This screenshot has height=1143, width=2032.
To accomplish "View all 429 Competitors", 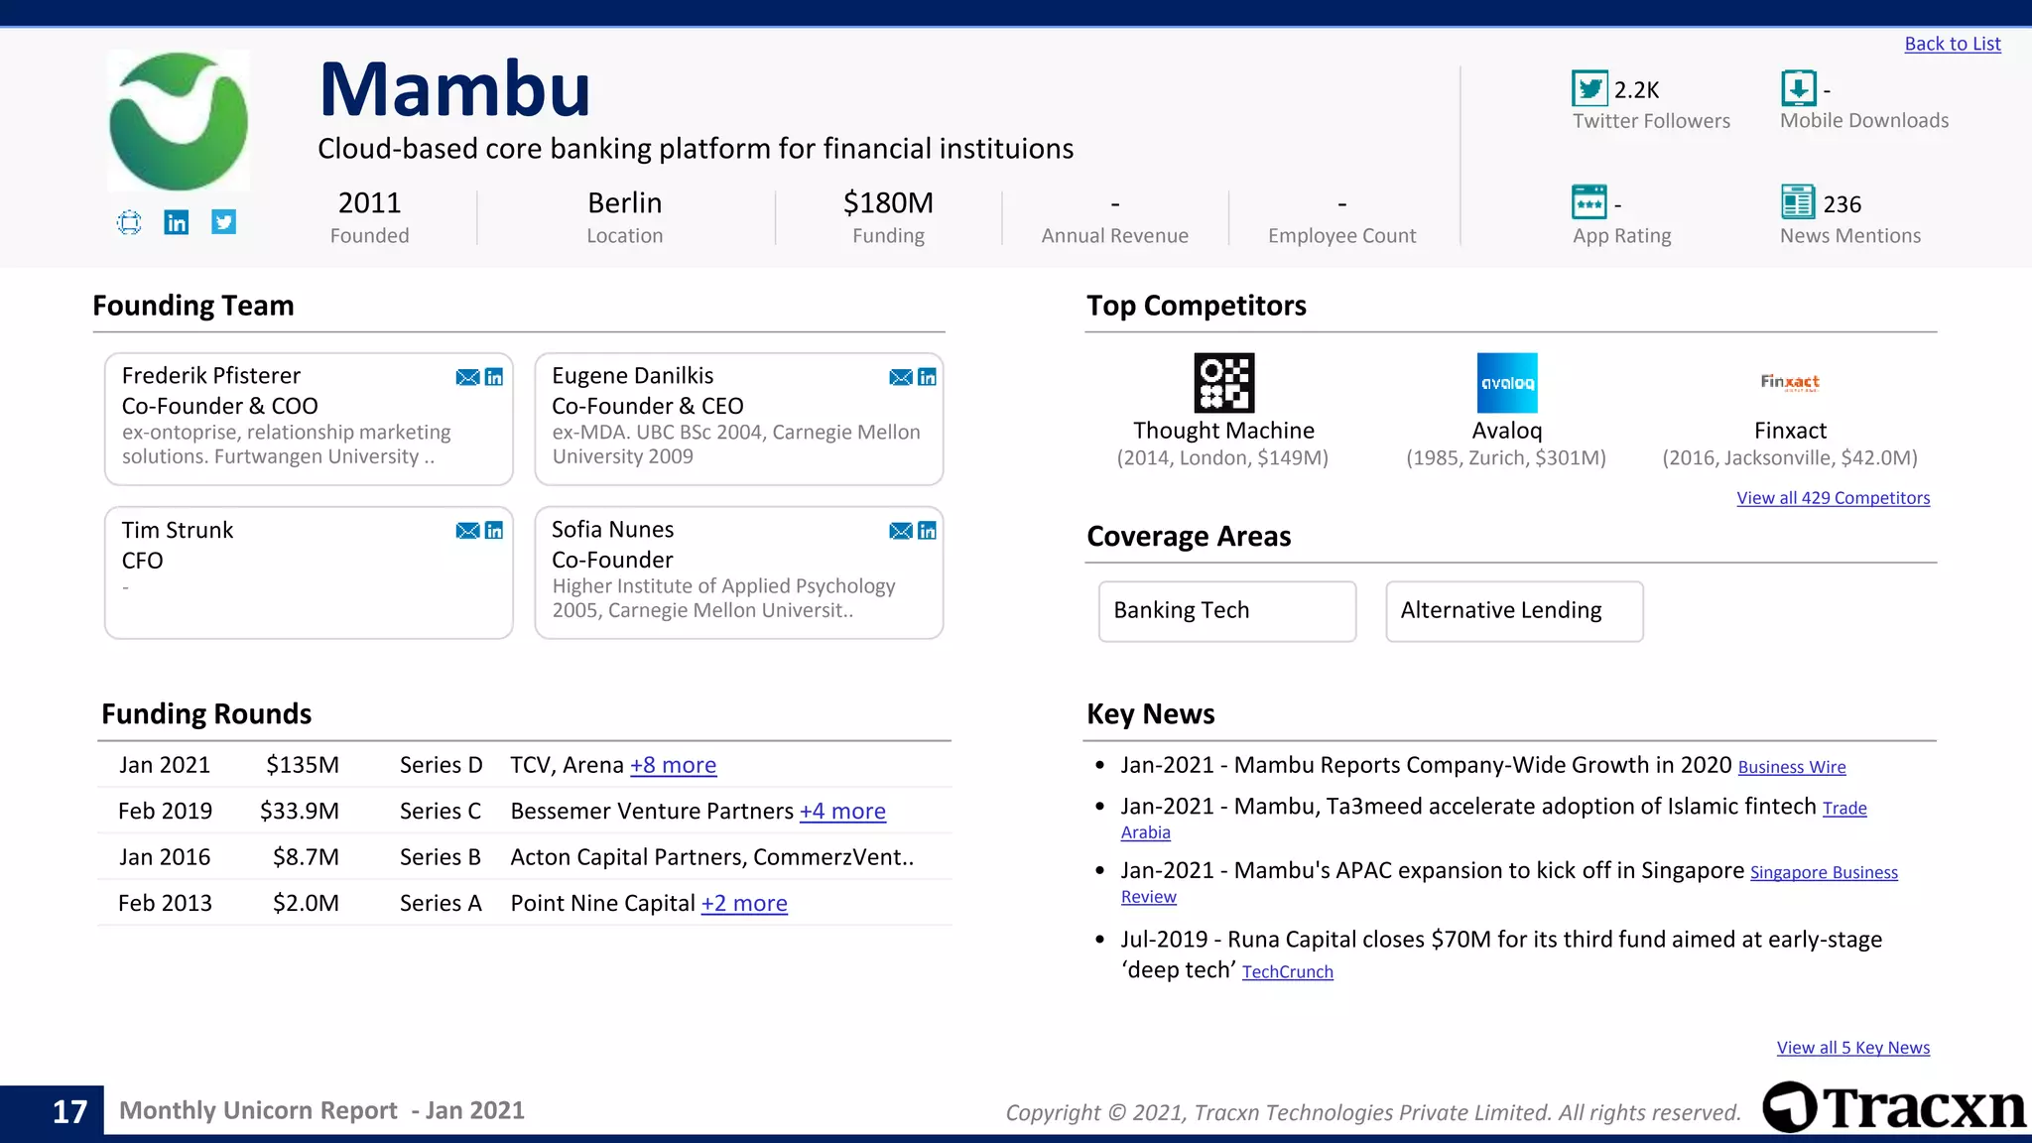I will (x=1834, y=498).
